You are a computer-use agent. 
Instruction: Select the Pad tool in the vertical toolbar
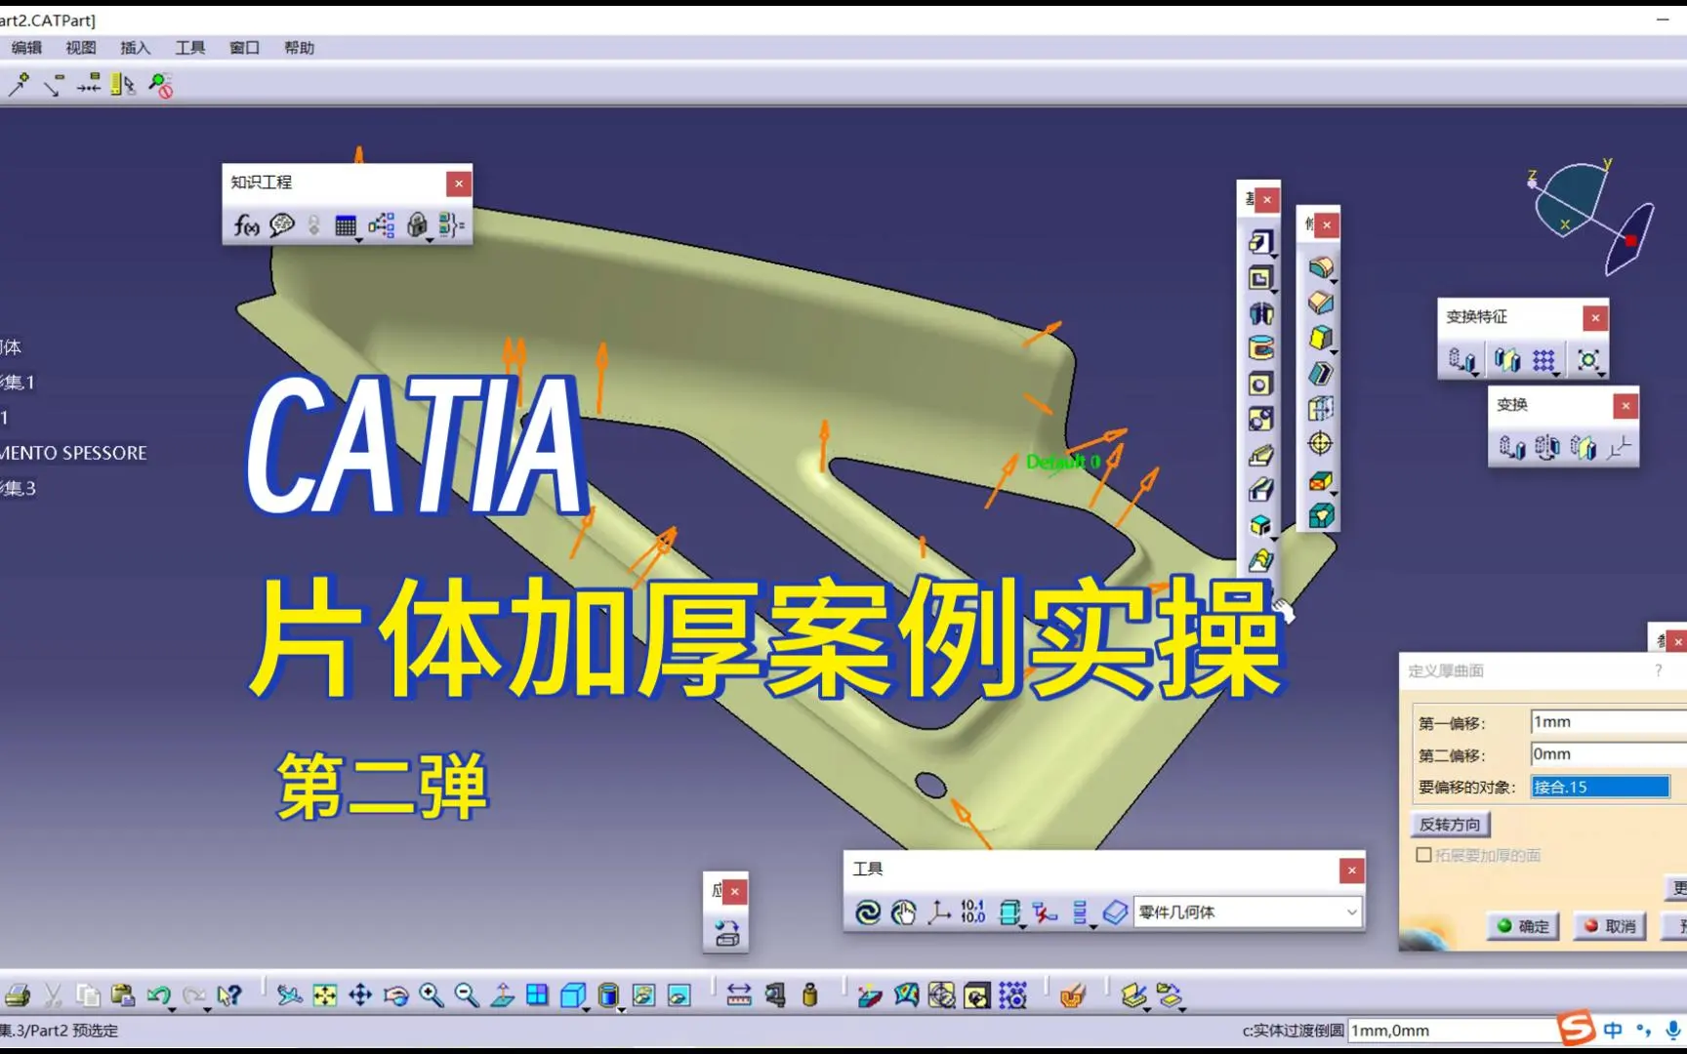pos(1261,242)
